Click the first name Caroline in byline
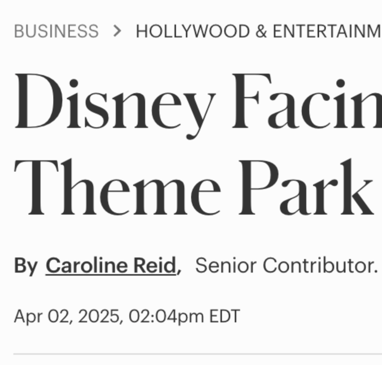Screen dimensions: 382x365 pyautogui.click(x=87, y=266)
